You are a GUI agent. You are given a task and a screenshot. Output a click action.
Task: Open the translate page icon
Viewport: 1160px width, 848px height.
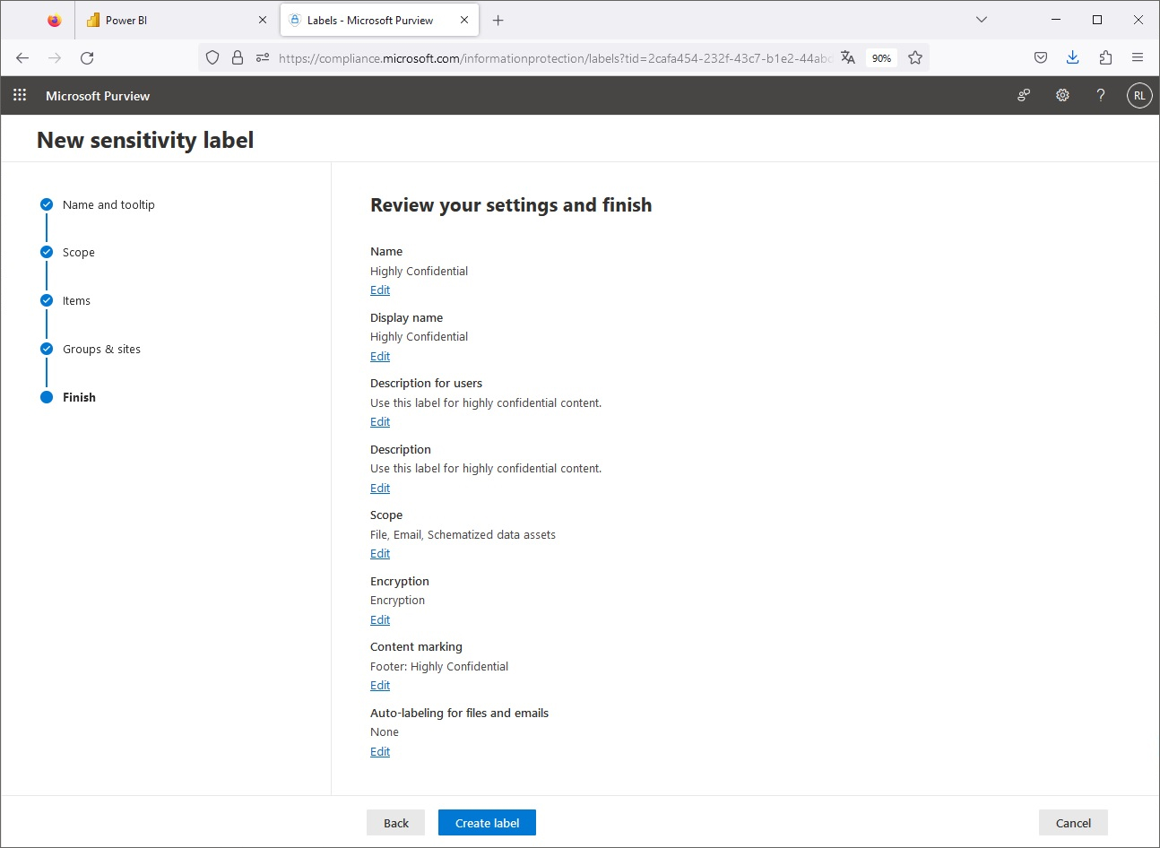(x=847, y=56)
